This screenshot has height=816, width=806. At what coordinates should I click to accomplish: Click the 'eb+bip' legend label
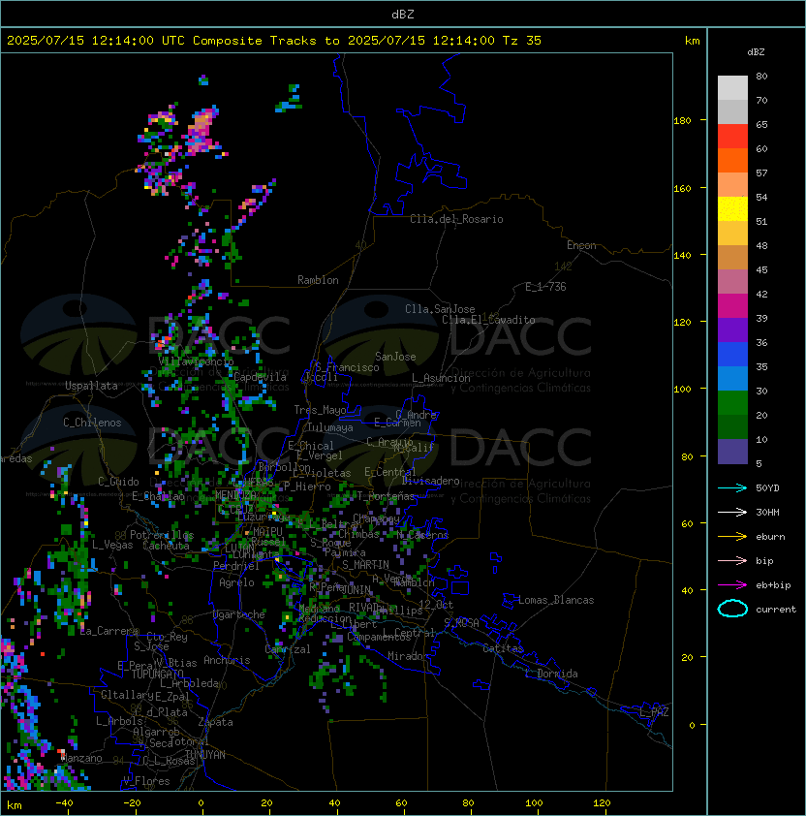tap(773, 585)
